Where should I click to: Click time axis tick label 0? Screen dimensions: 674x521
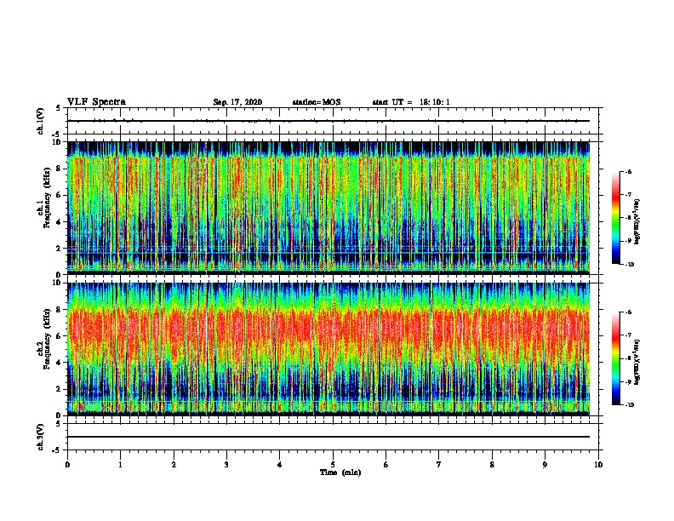pyautogui.click(x=67, y=465)
